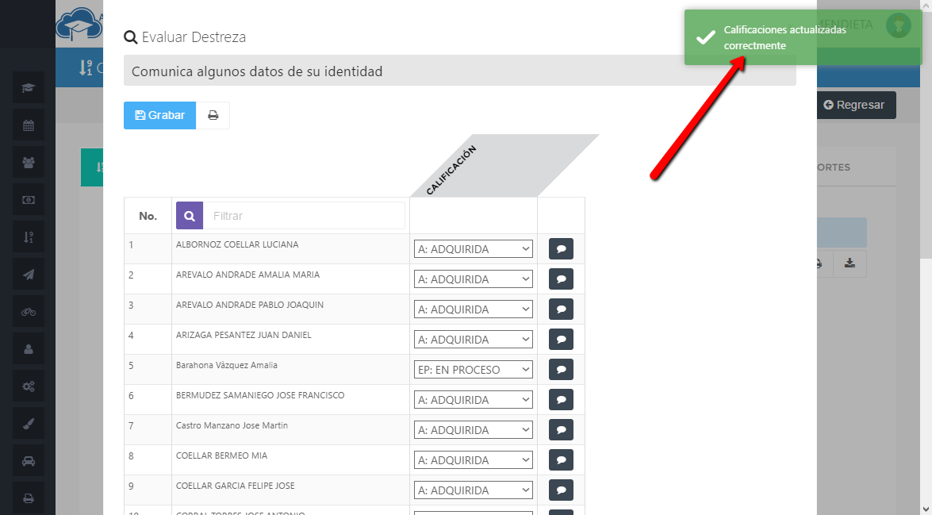Click name COELLAR GARCIA FELIPE JOSE
The height and width of the screenshot is (515, 932).
point(236,486)
